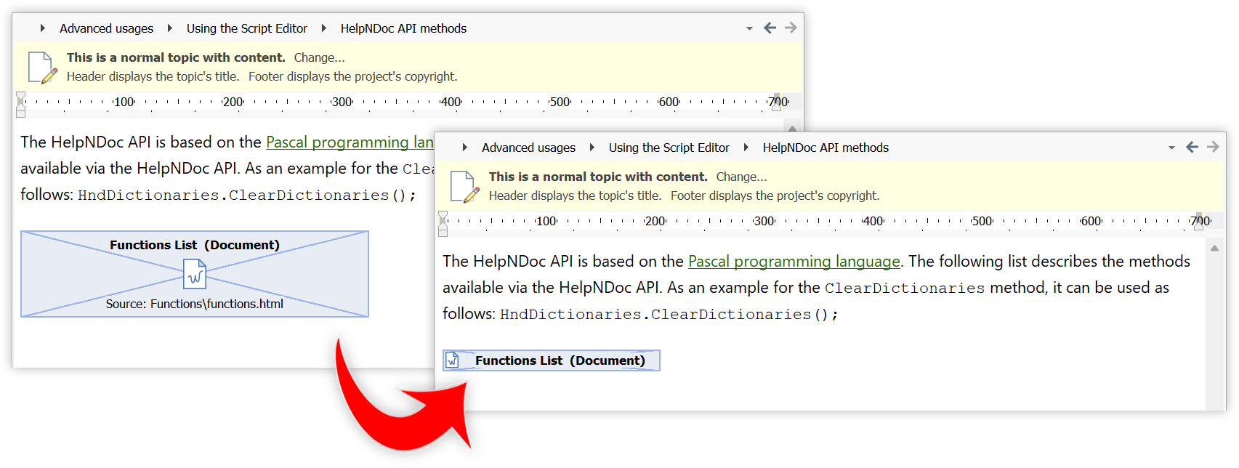Click topic kind page icon in front window
Image resolution: width=1239 pixels, height=468 pixels.
464,187
